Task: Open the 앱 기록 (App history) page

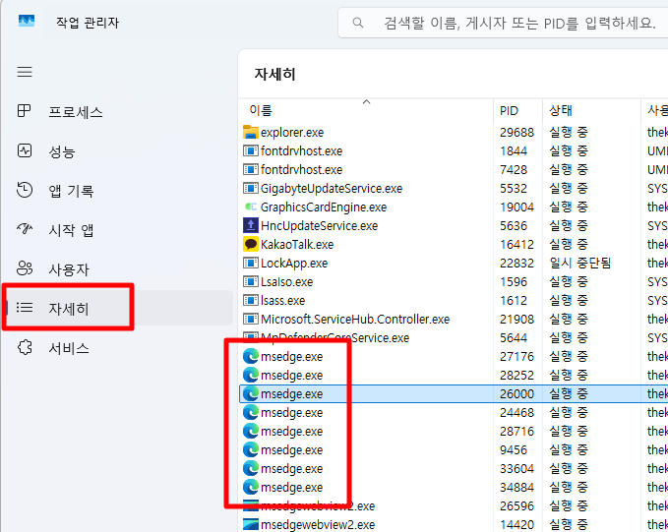Action: point(117,191)
